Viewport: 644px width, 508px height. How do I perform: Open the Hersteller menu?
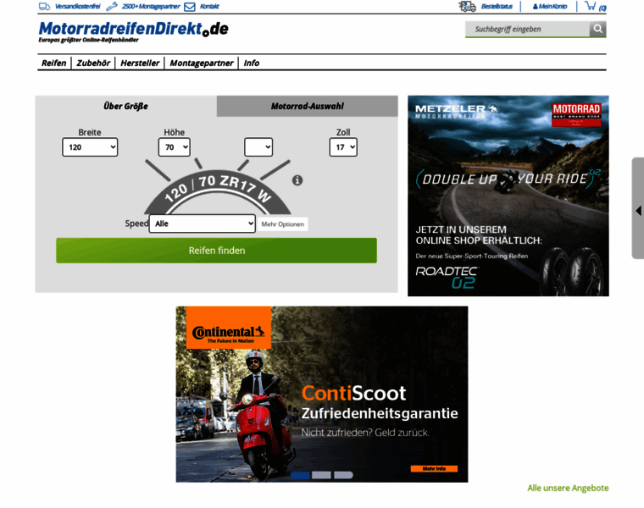(140, 63)
